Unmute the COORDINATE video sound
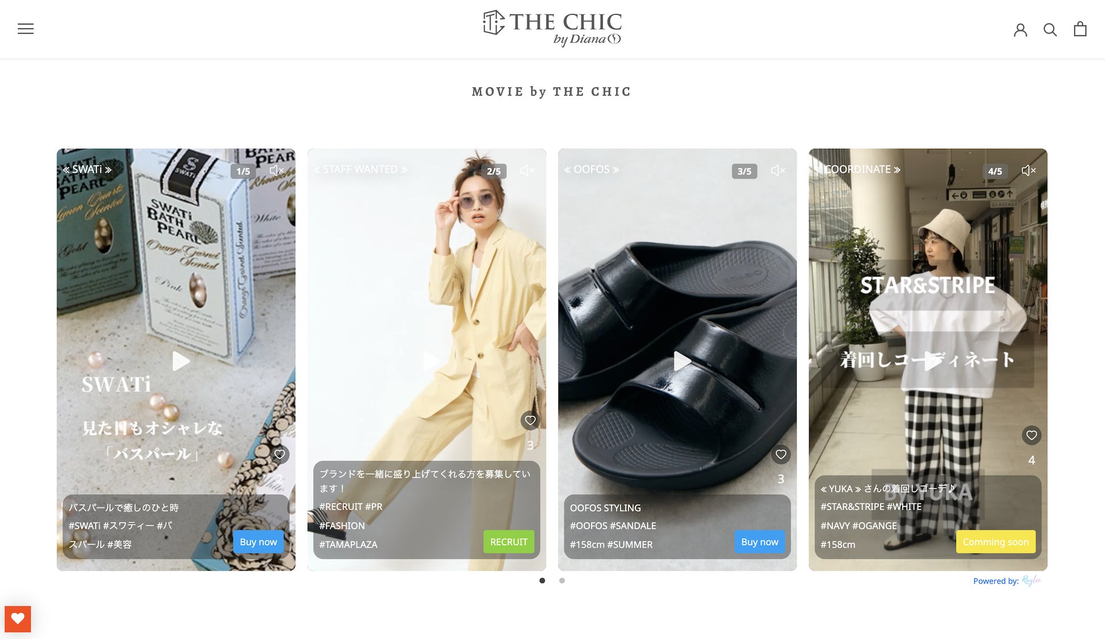The width and height of the screenshot is (1105, 639). point(1028,170)
